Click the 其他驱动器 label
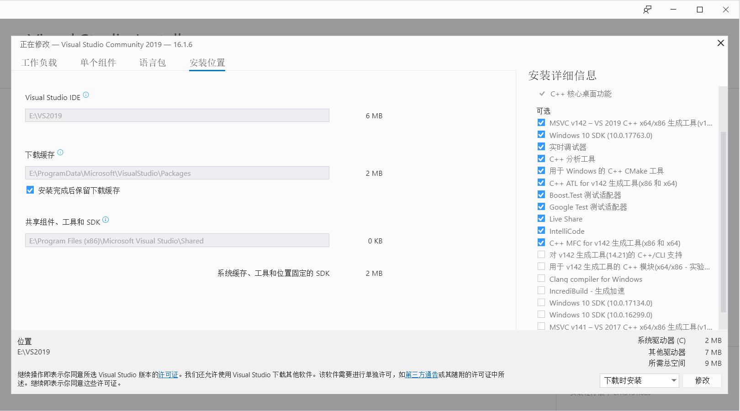The width and height of the screenshot is (740, 411). point(667,352)
